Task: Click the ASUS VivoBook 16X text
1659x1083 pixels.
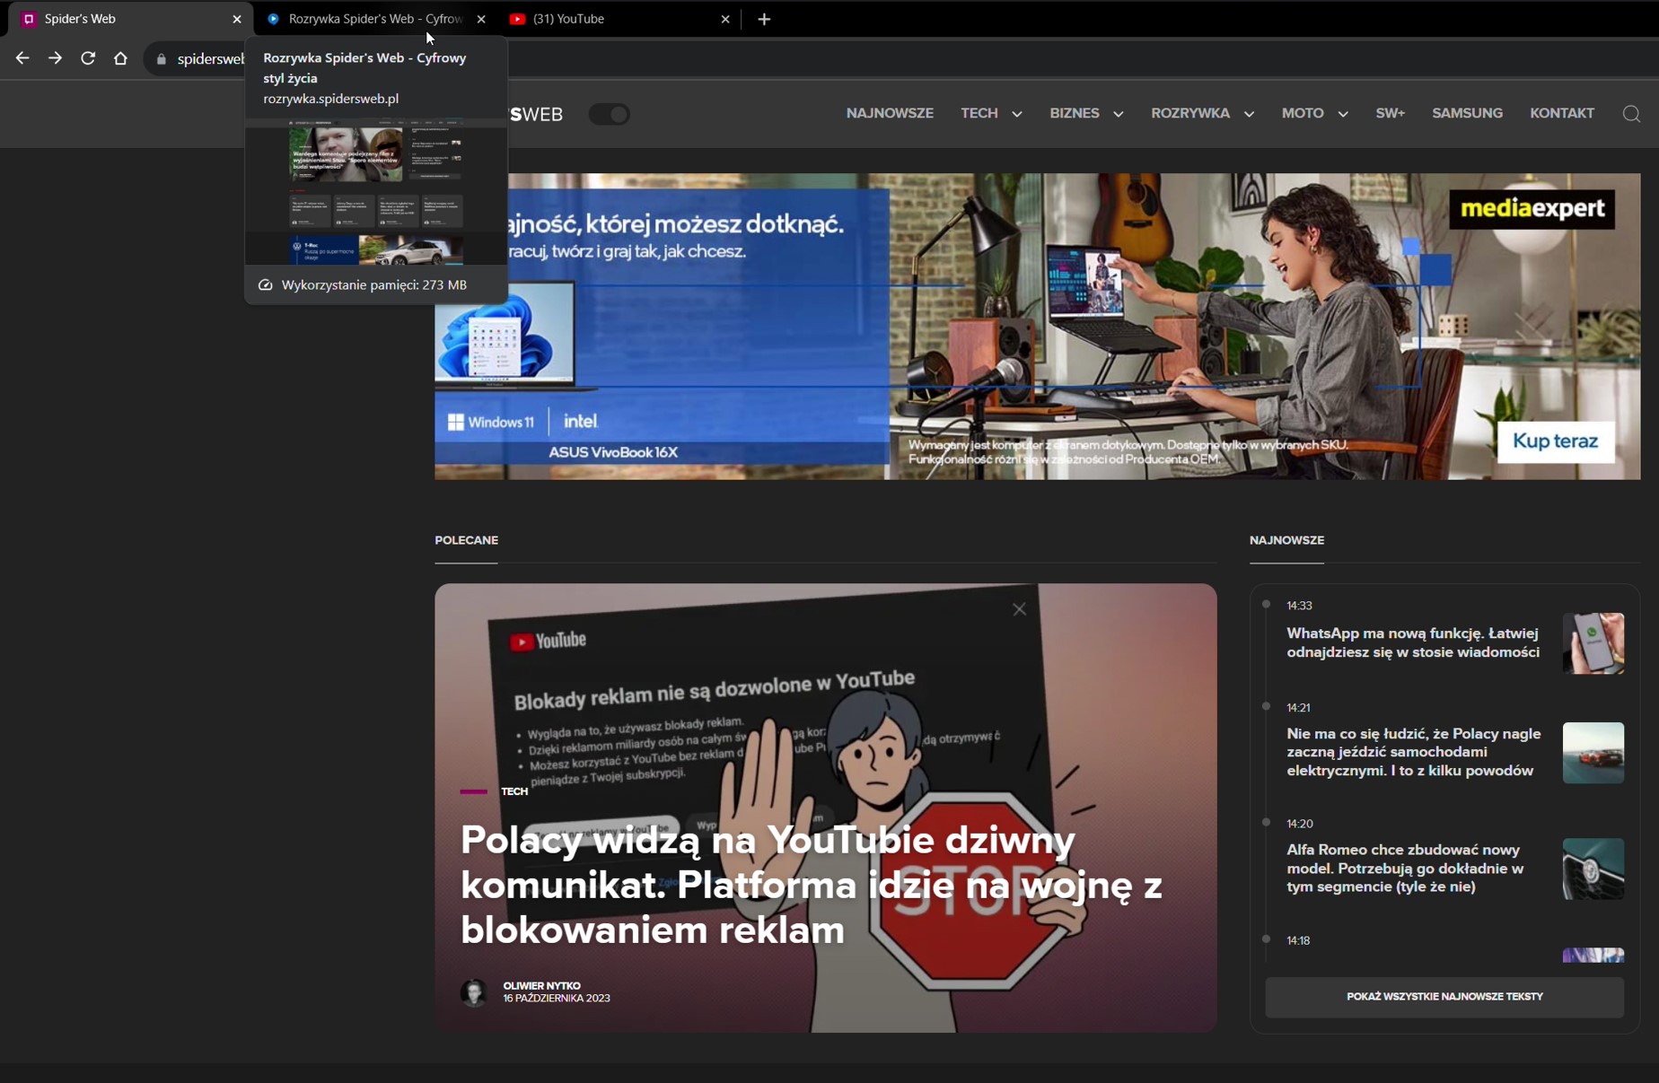Action: (x=613, y=452)
